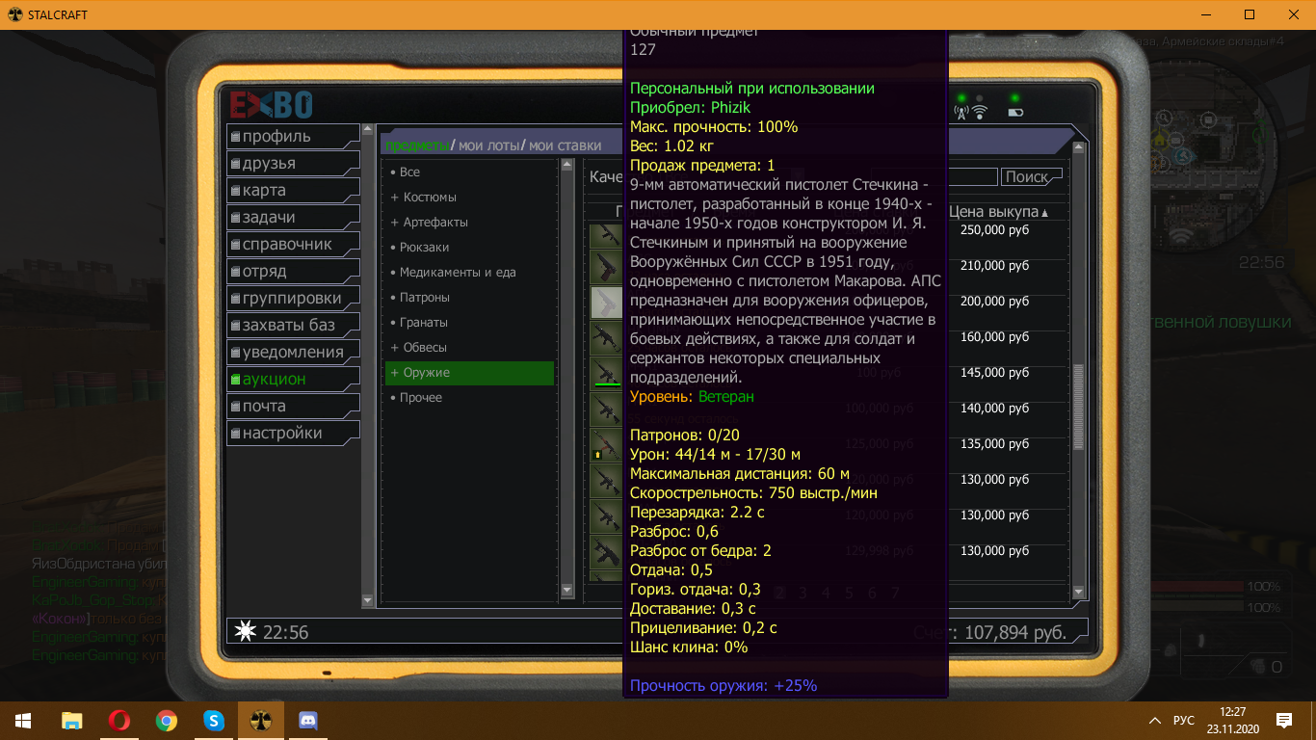1316x740 pixels.
Task: Select weapon thumbnail in 145,000 руб row
Action: click(x=606, y=373)
